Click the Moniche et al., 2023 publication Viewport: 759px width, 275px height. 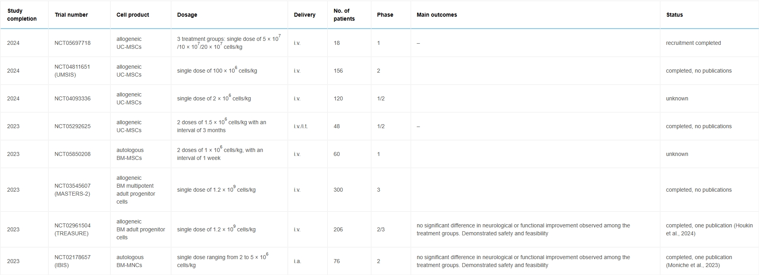pyautogui.click(x=693, y=265)
